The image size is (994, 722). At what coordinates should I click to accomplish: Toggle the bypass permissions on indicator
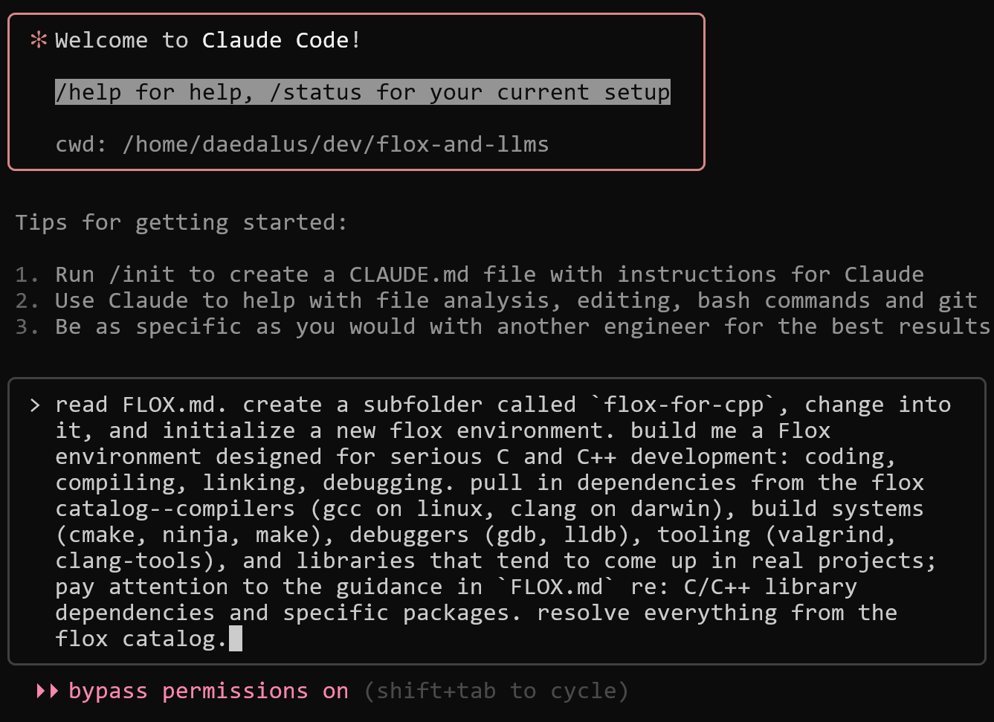(208, 692)
